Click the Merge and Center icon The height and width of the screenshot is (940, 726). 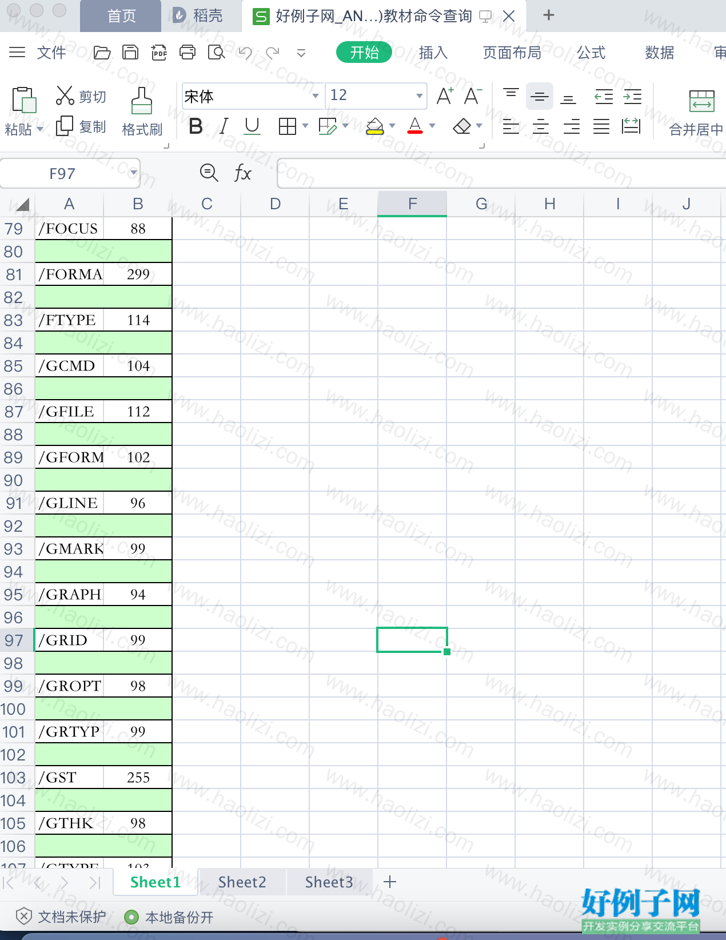(701, 101)
